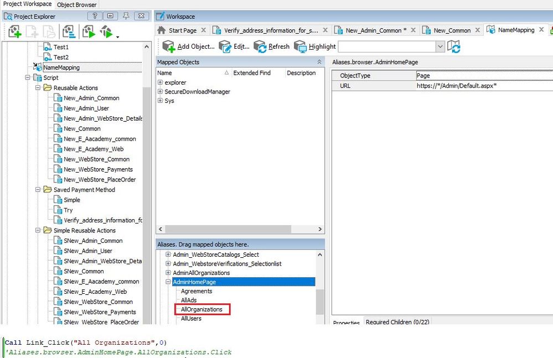Viewport: 553px width, 358px height.
Task: Open the highlight combo box dropdown
Action: (440, 46)
